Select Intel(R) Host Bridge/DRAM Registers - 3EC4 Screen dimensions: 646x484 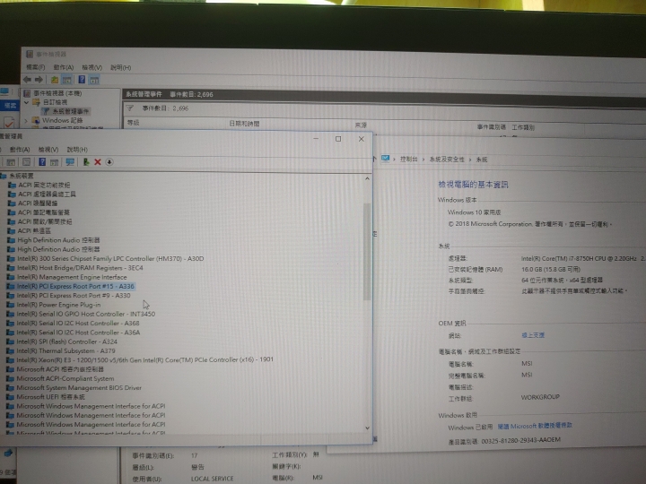pos(80,268)
